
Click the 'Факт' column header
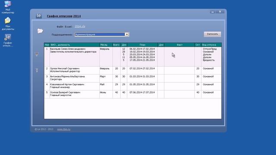click(179, 45)
